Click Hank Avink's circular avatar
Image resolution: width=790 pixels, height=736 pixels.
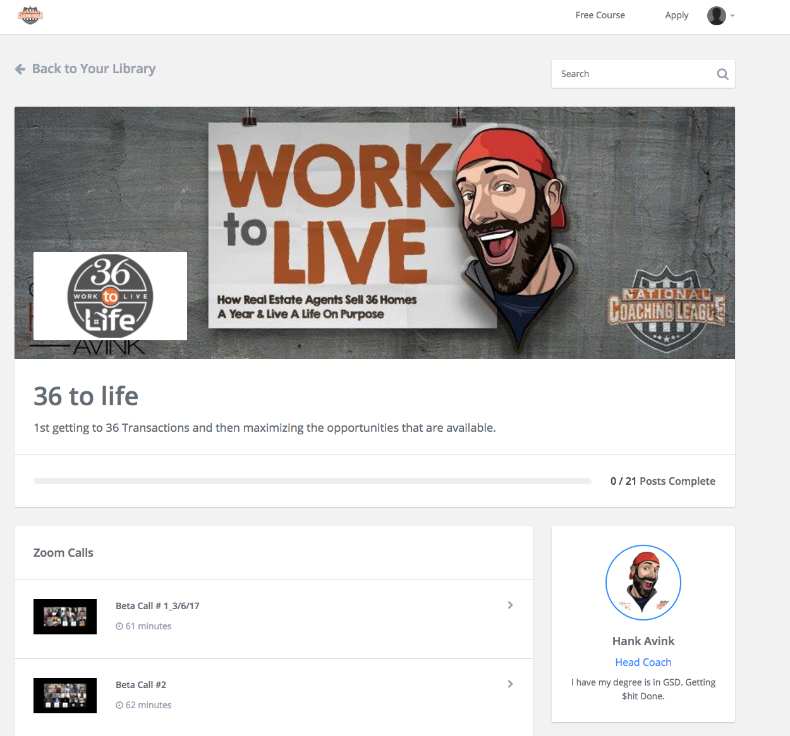click(643, 583)
